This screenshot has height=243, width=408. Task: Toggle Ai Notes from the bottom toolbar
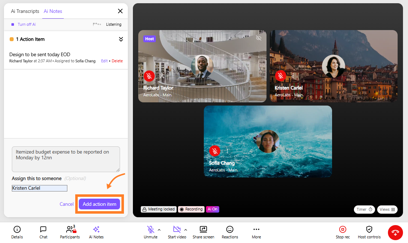(x=96, y=232)
